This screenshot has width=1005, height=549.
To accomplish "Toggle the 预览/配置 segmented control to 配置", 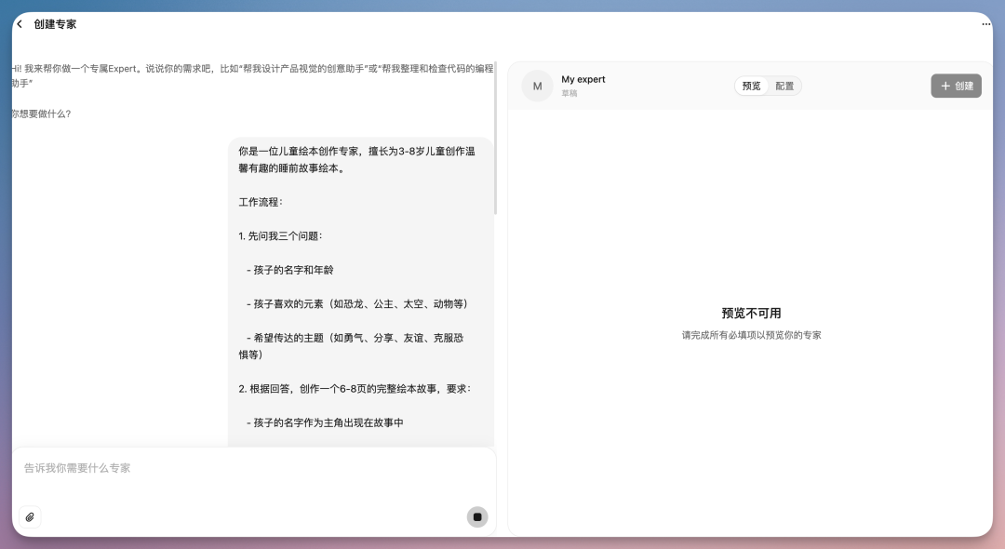I will click(x=784, y=86).
